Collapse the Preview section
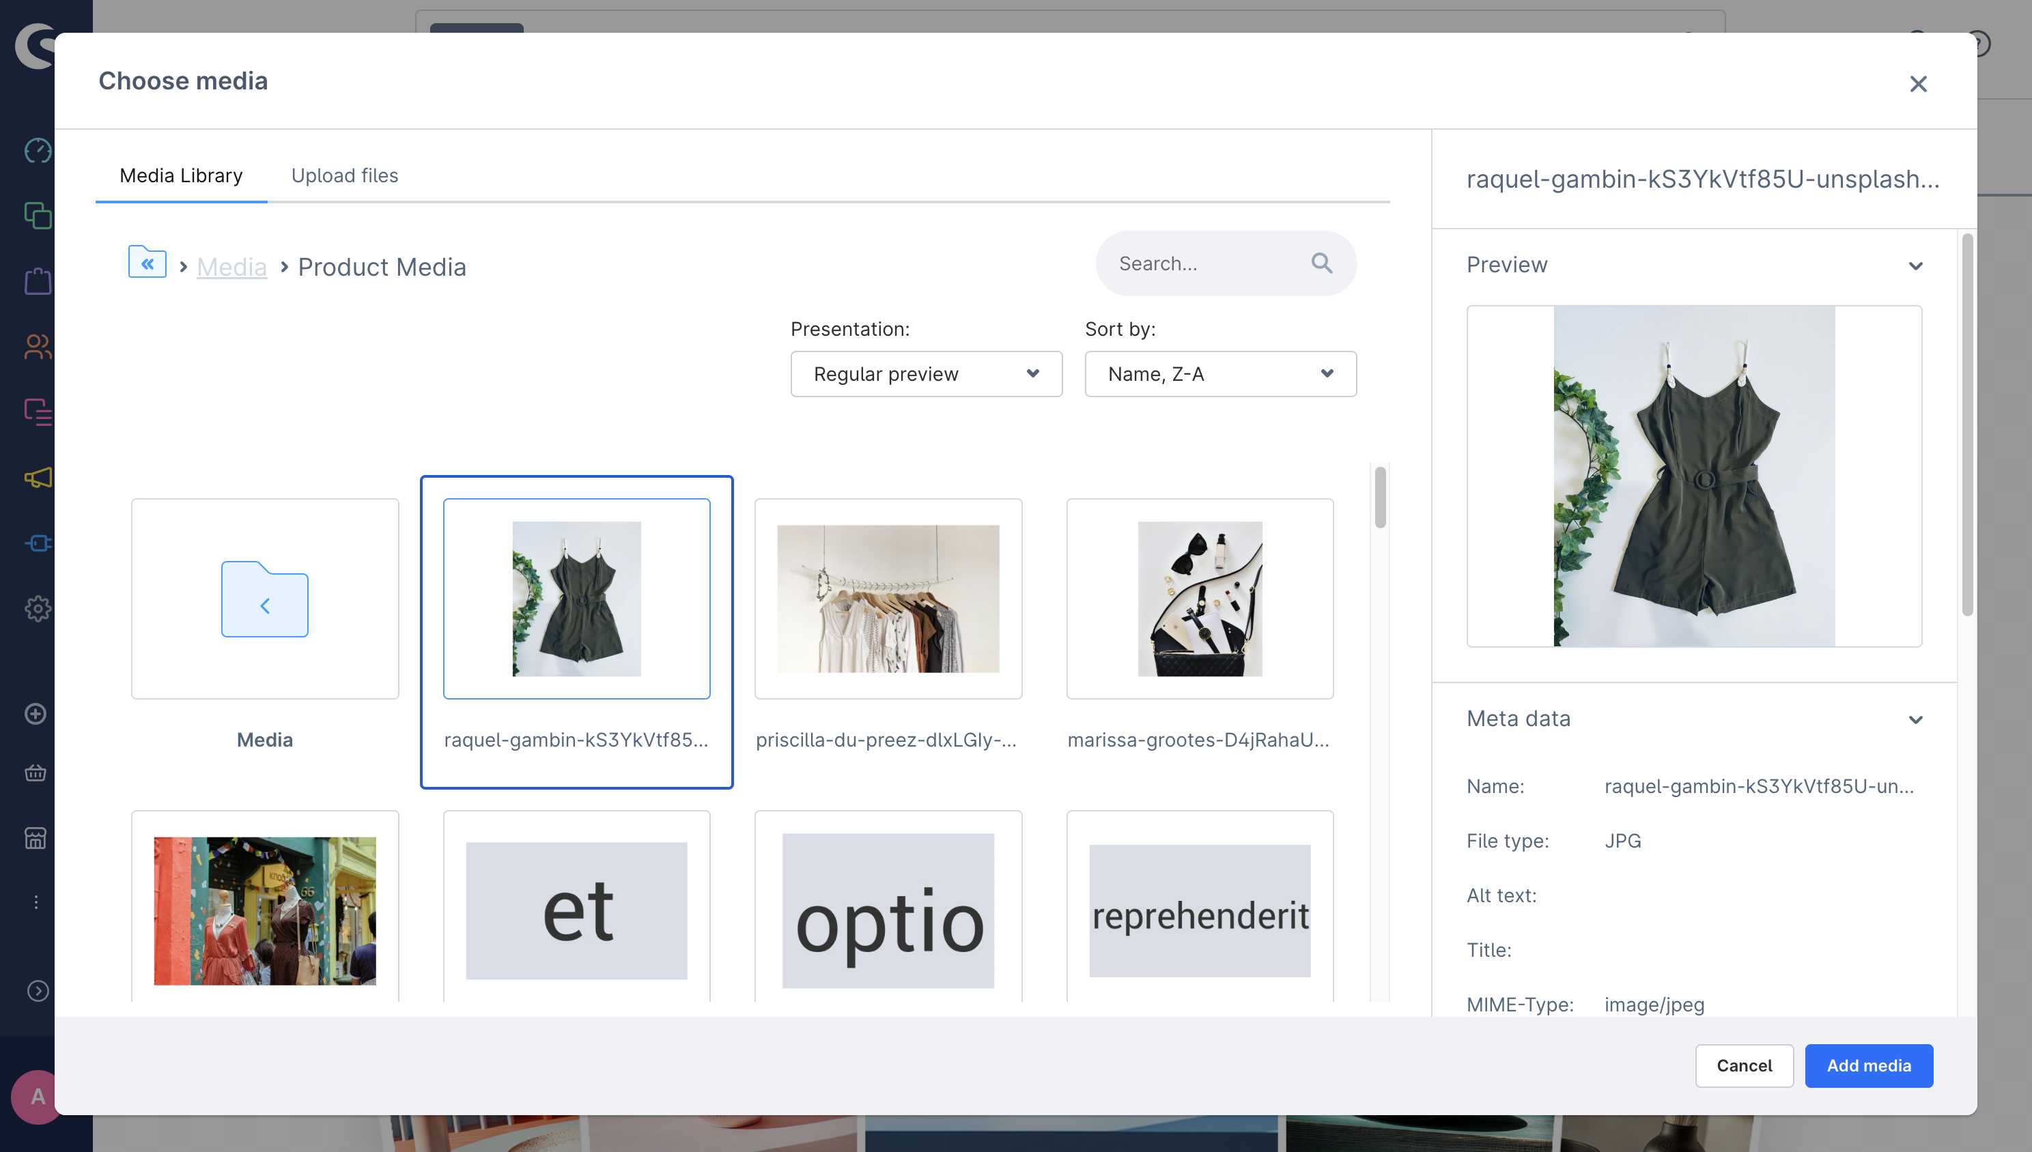The height and width of the screenshot is (1152, 2032). click(x=1915, y=266)
